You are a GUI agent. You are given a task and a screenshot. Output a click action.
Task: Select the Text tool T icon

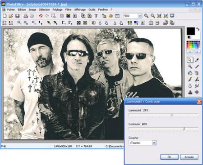coord(96,16)
